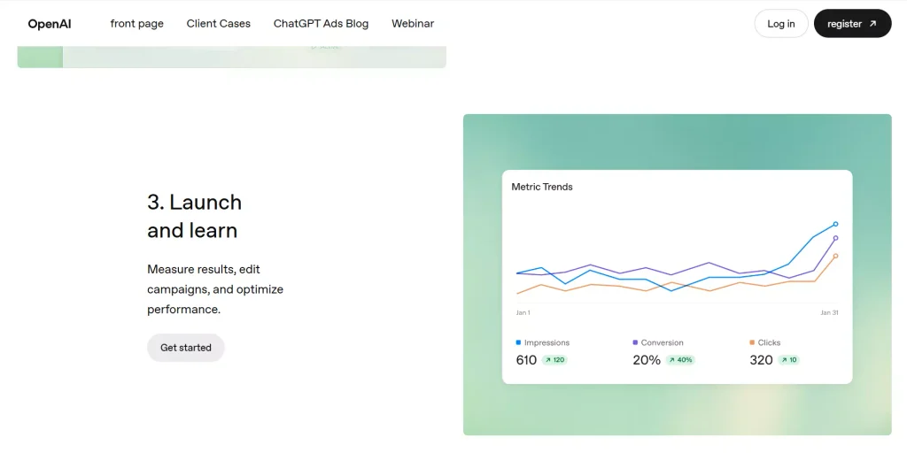907x476 pixels.
Task: Click the Clicks label
Action: pyautogui.click(x=769, y=342)
